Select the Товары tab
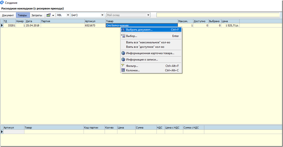 coord(23,15)
